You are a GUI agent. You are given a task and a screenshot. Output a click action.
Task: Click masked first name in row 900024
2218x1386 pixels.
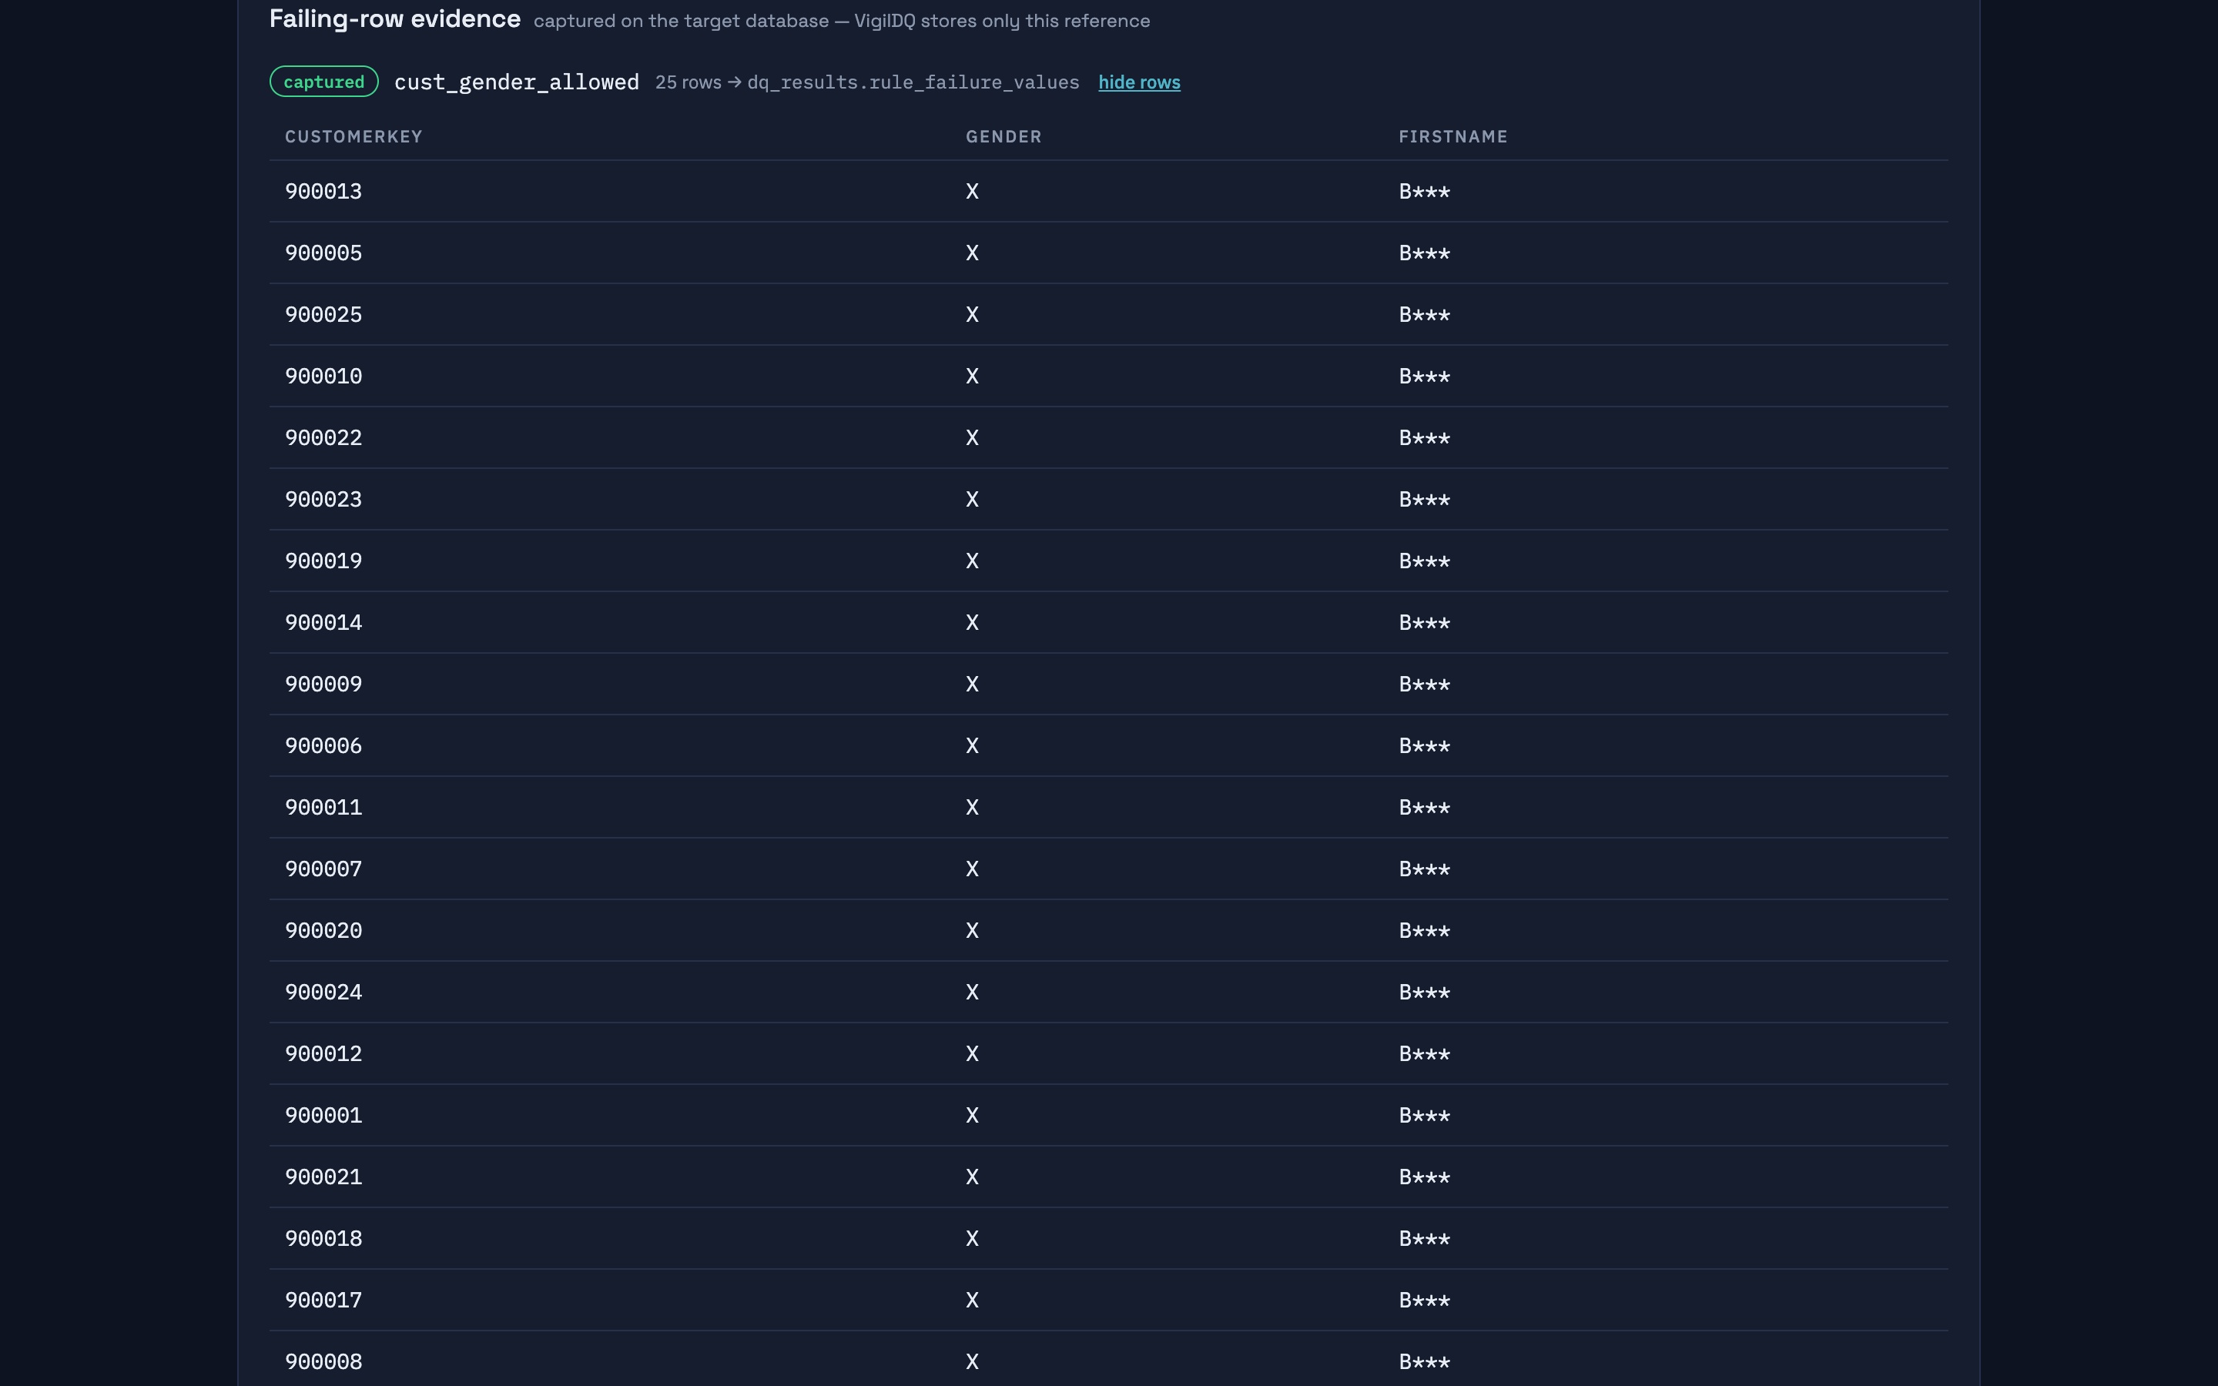pyautogui.click(x=1424, y=992)
